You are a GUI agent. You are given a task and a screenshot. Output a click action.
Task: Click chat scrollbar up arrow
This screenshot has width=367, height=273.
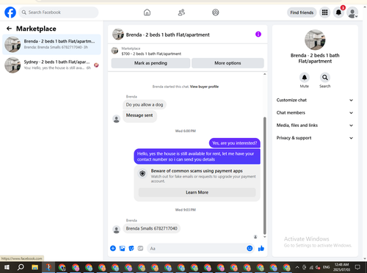pyautogui.click(x=264, y=74)
